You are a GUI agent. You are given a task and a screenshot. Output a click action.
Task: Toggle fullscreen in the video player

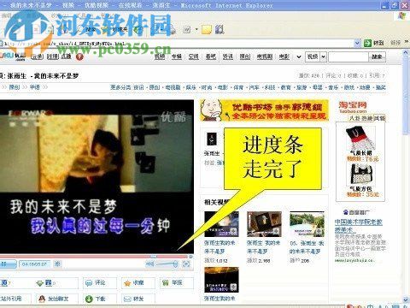tap(186, 264)
